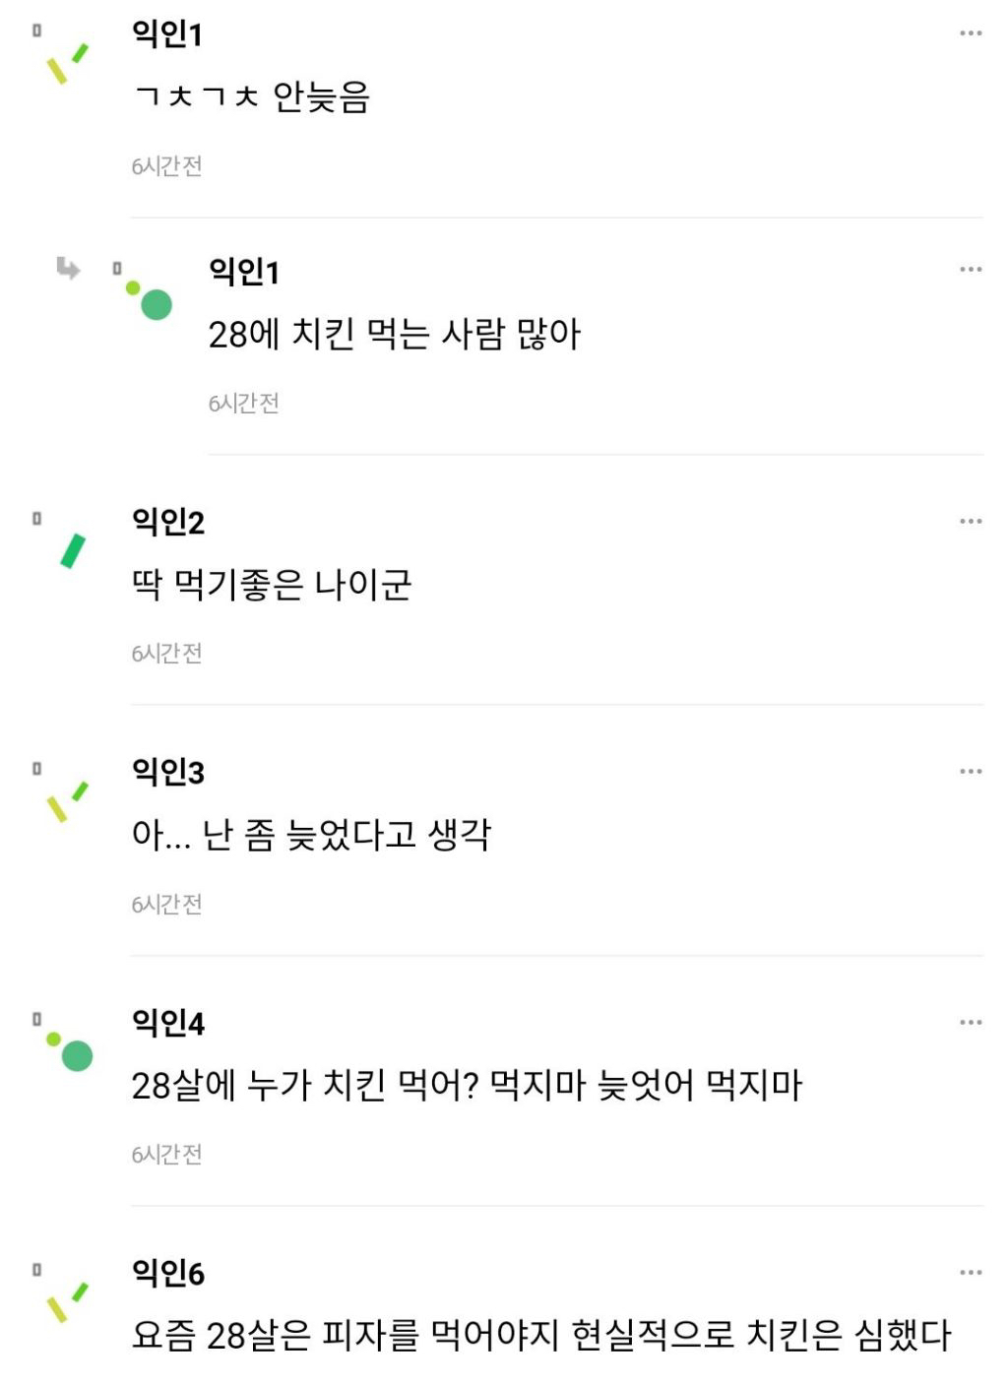1008x1384 pixels.
Task: Open more options on '28에 치킨 먹는 사람 많아' reply
Action: pos(971,269)
